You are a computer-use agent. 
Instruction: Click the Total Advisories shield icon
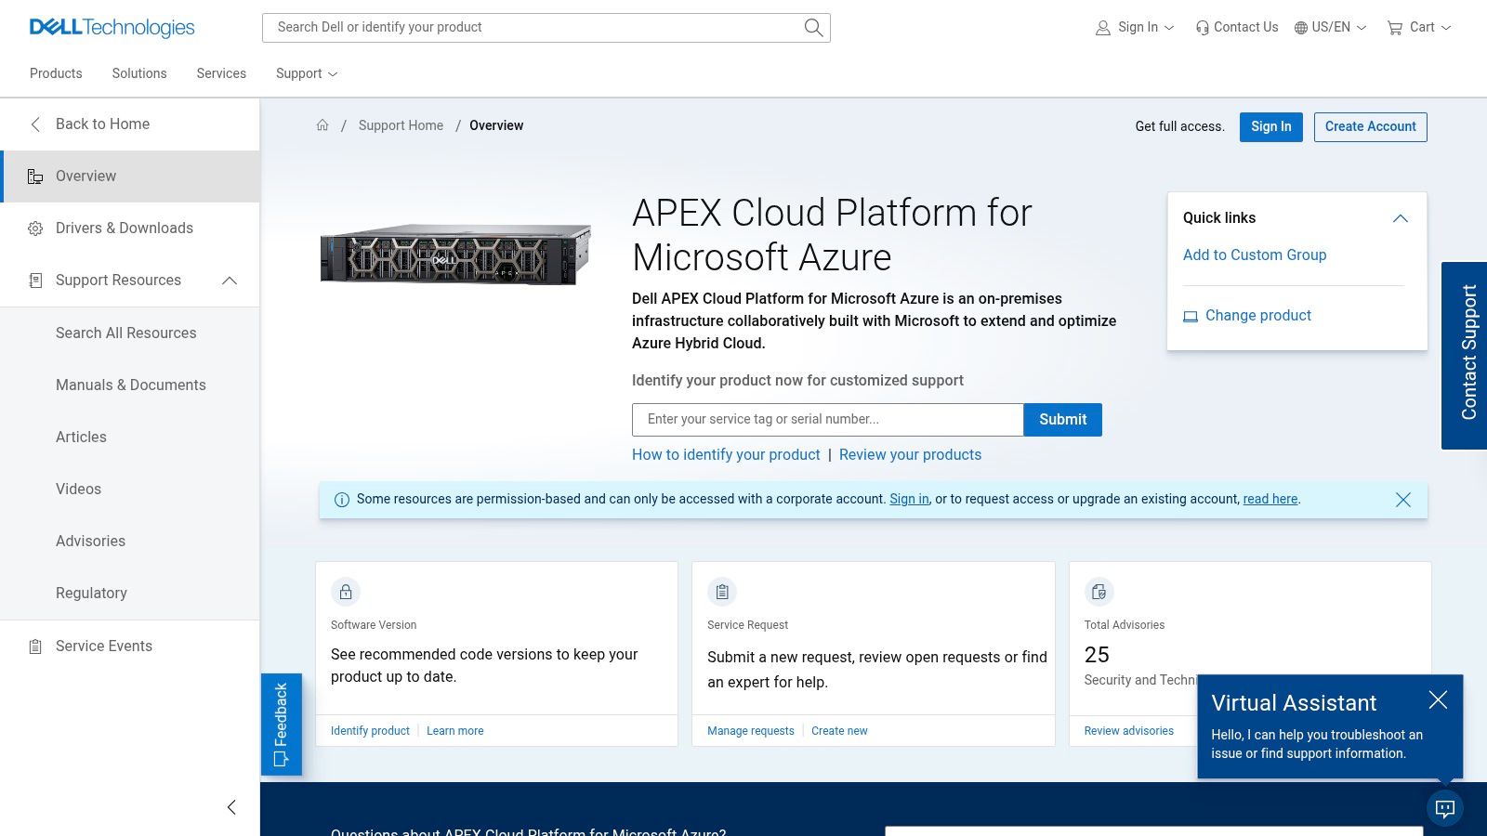click(1099, 592)
